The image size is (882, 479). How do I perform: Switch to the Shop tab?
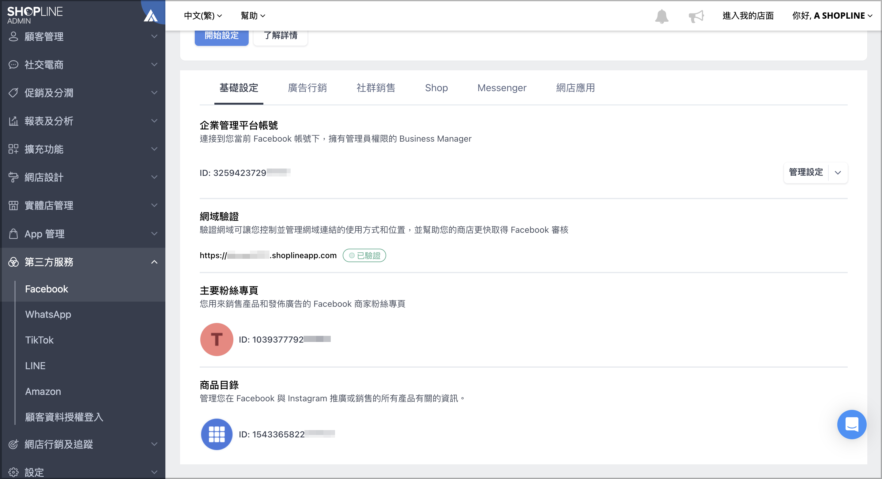pos(436,88)
